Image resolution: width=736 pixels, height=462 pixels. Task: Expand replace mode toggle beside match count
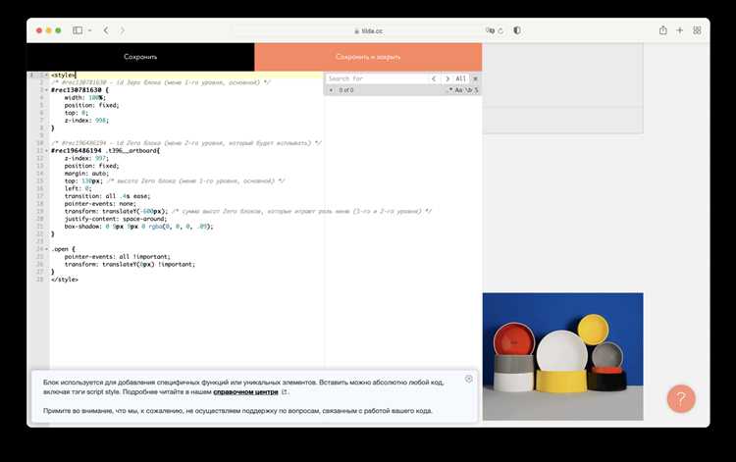point(331,90)
